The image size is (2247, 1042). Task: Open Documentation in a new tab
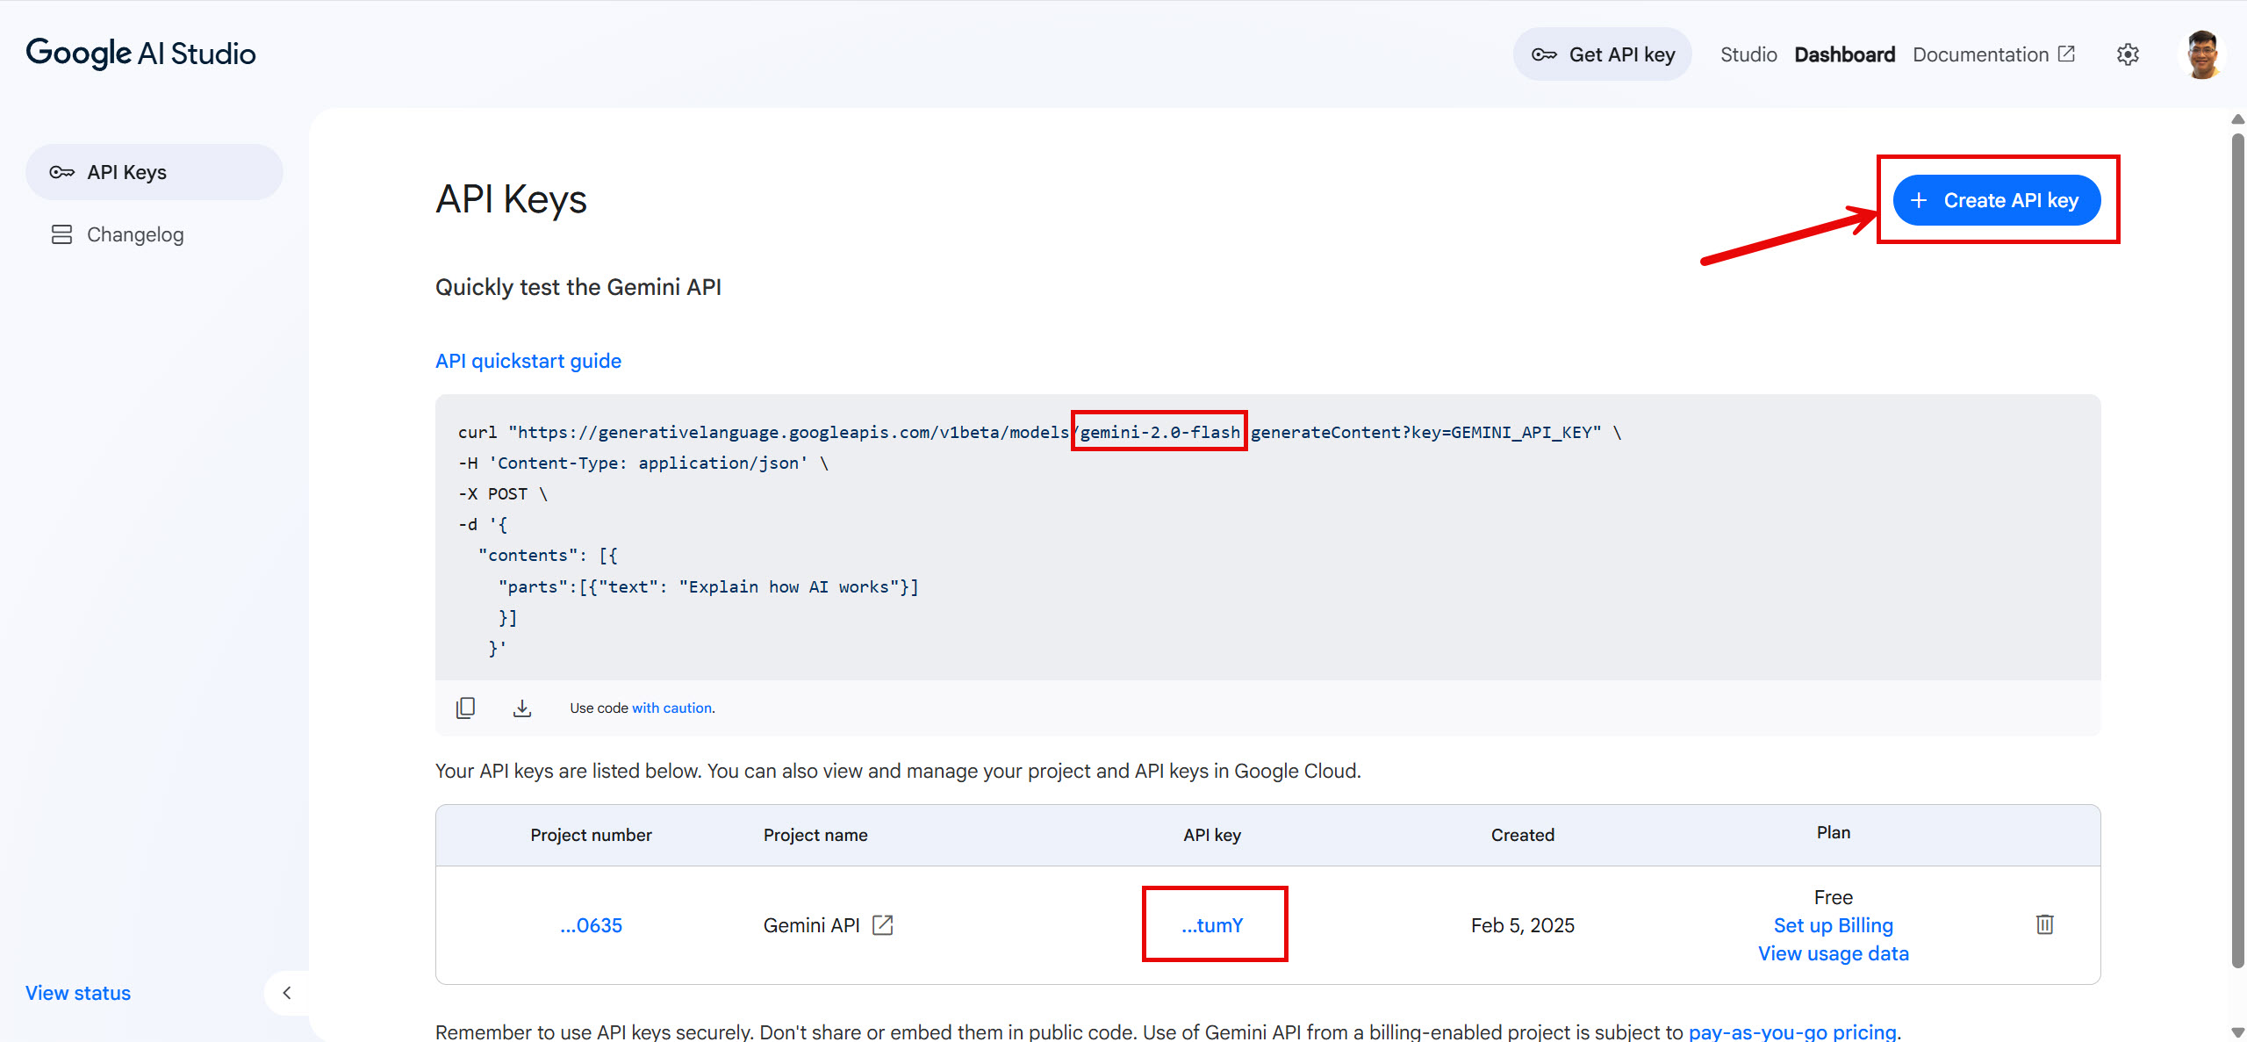[1993, 54]
